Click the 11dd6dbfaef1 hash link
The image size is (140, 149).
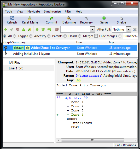(x=90, y=76)
